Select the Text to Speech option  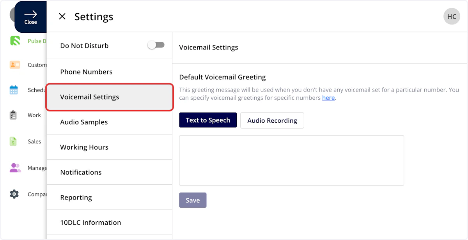click(208, 120)
